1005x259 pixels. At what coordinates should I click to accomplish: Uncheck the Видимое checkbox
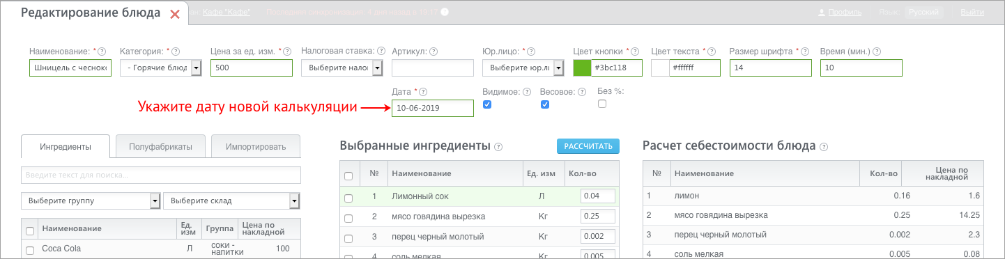coord(487,104)
